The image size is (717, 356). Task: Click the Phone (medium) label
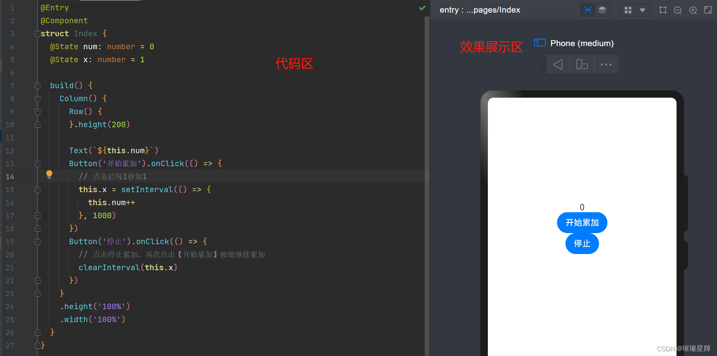point(582,43)
